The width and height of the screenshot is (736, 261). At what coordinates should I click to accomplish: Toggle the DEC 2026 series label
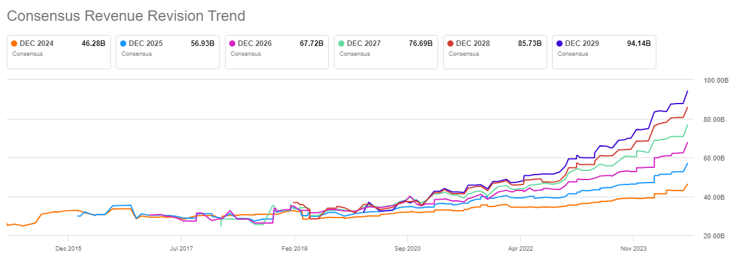[255, 43]
